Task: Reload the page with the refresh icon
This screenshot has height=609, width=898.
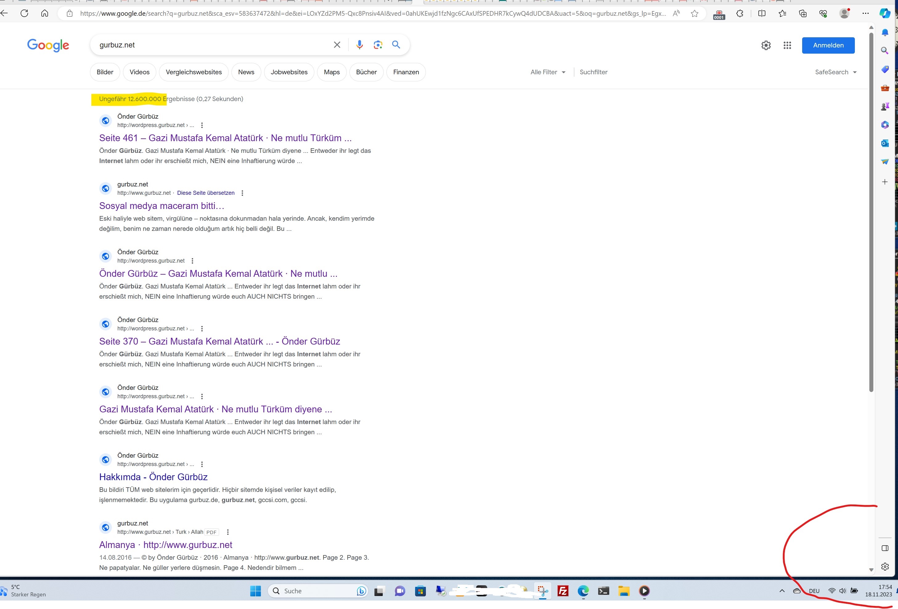Action: [x=24, y=14]
